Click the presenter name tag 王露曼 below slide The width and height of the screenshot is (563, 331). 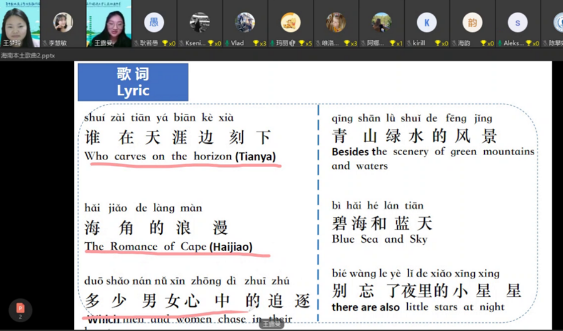[x=271, y=324]
